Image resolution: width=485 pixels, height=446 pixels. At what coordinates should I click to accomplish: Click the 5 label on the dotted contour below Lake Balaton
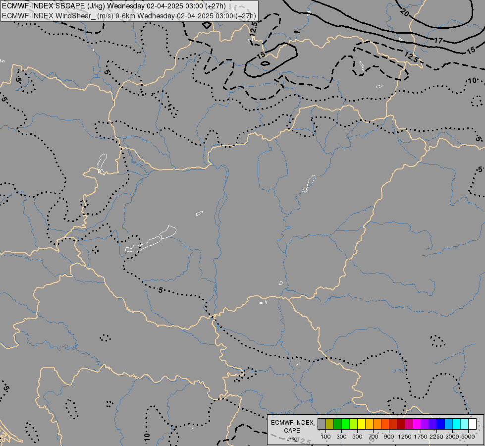160,290
